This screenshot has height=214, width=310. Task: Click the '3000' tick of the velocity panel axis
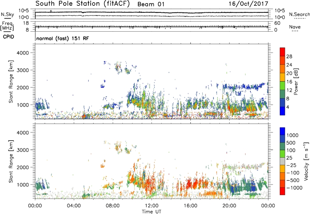tap(23, 150)
